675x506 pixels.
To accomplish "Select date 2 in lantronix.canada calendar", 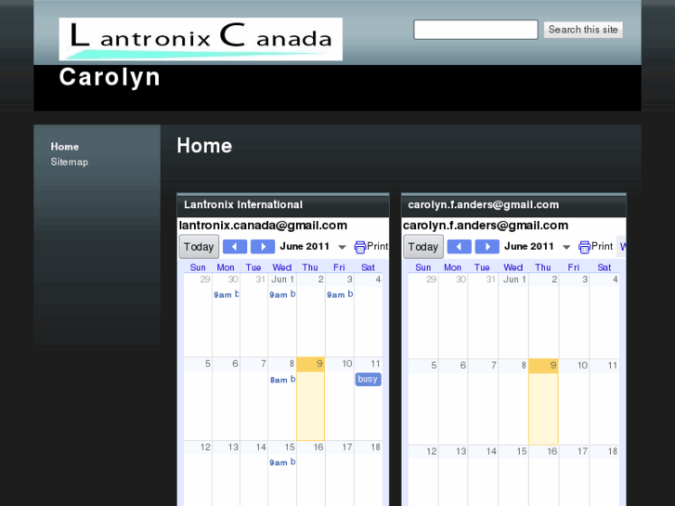I will 320,279.
